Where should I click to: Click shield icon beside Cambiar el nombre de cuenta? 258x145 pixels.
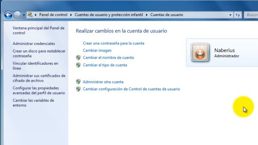(78, 58)
